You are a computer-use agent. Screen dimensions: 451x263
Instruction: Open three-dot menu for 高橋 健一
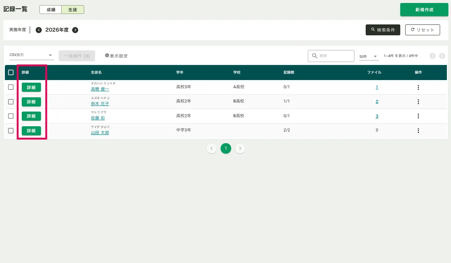tap(418, 88)
